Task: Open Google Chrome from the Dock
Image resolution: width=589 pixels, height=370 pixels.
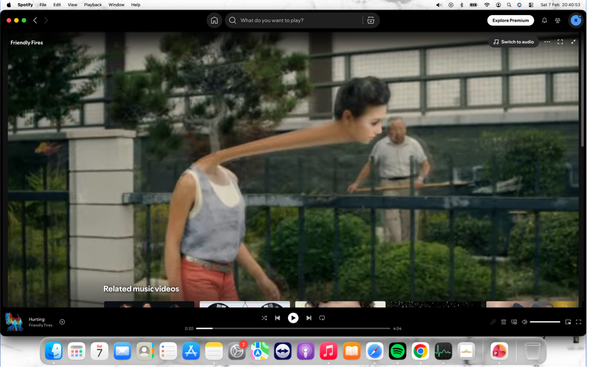Action: (x=420, y=351)
